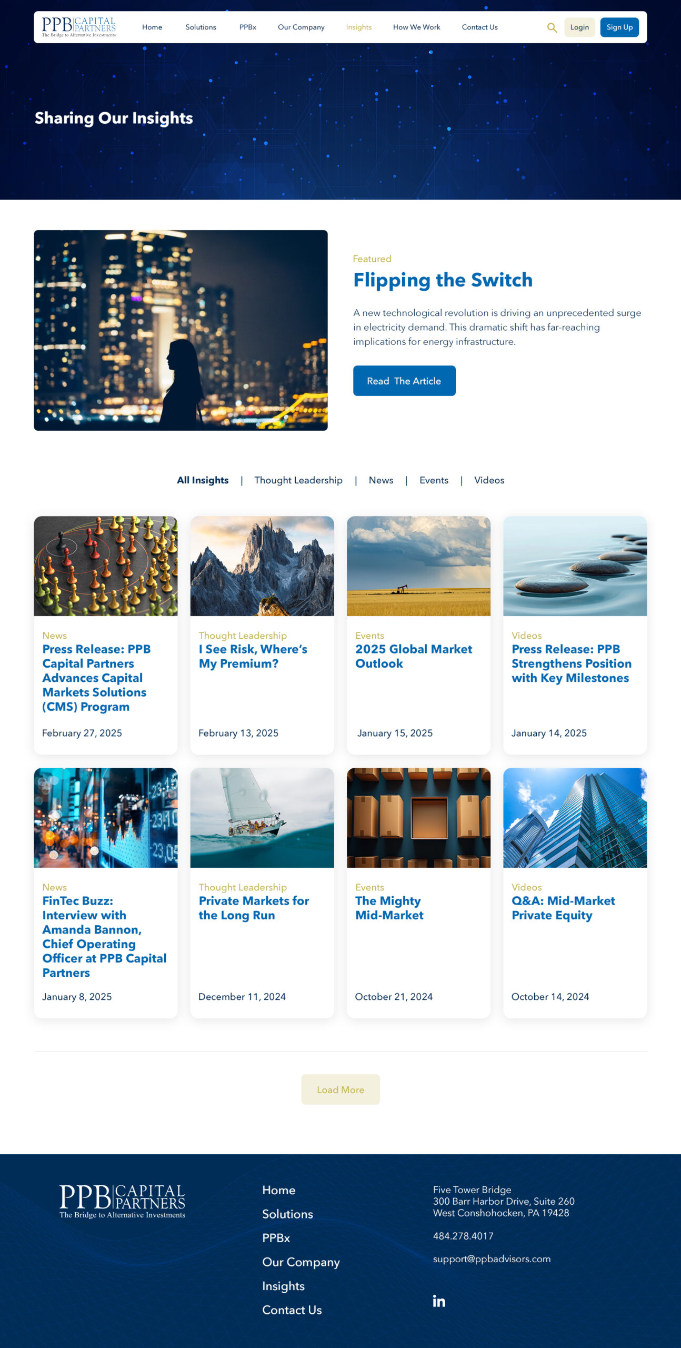The width and height of the screenshot is (681, 1348).
Task: Go to Contact Us in header
Action: point(479,27)
